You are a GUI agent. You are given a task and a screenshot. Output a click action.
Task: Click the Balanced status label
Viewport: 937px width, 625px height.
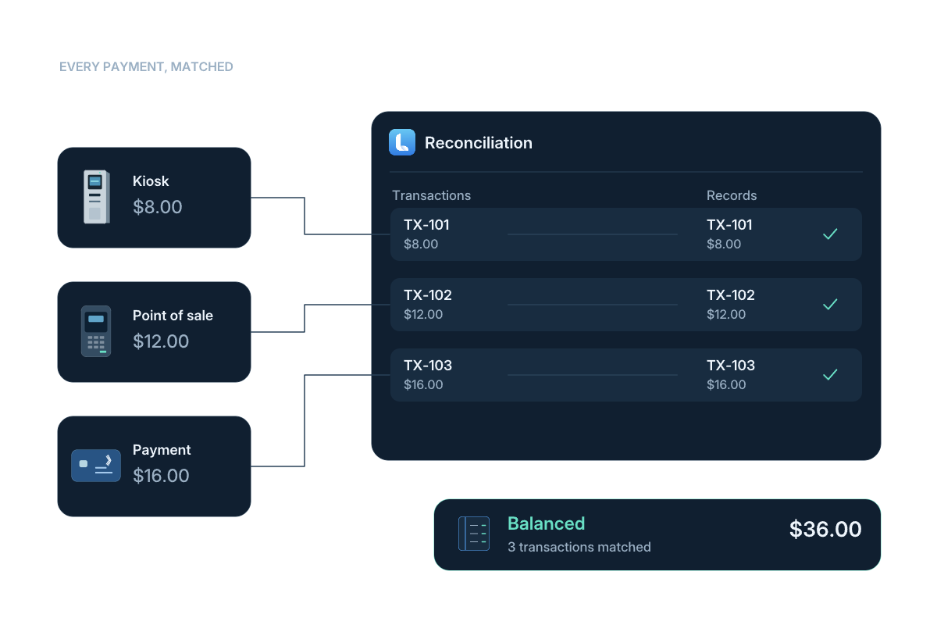[547, 523]
